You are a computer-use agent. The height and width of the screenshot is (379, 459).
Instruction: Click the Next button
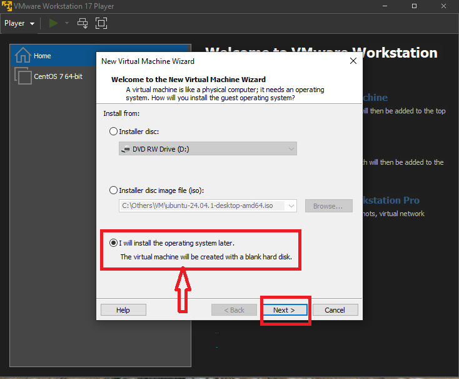283,310
